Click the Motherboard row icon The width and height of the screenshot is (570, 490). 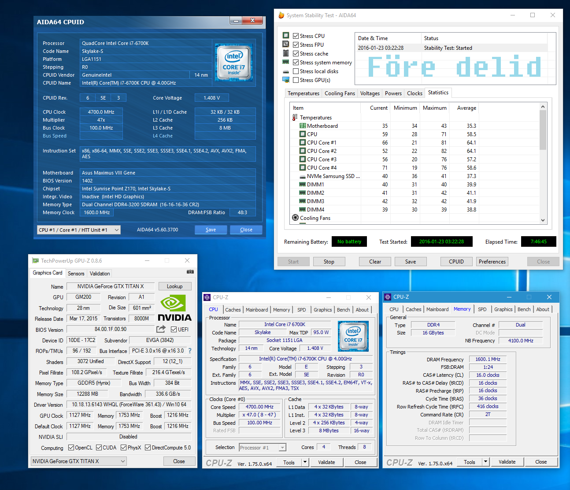pos(302,126)
